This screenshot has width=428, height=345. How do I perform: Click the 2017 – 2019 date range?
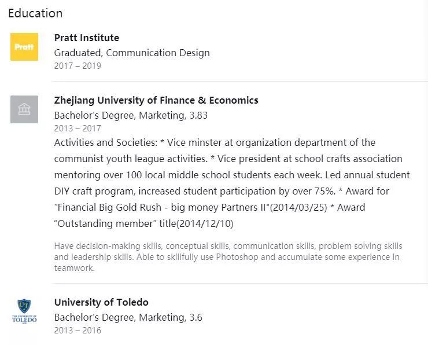(x=78, y=66)
